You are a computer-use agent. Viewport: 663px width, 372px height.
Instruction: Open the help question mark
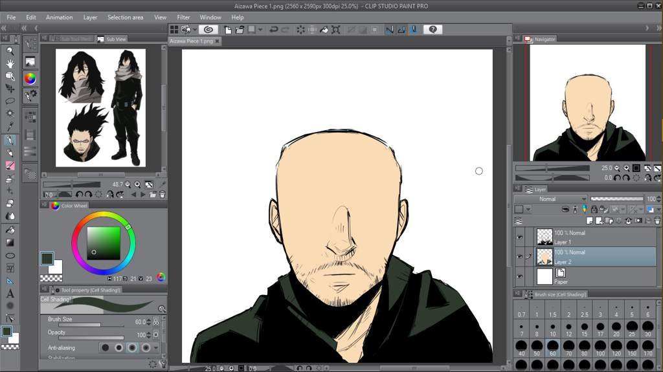433,30
